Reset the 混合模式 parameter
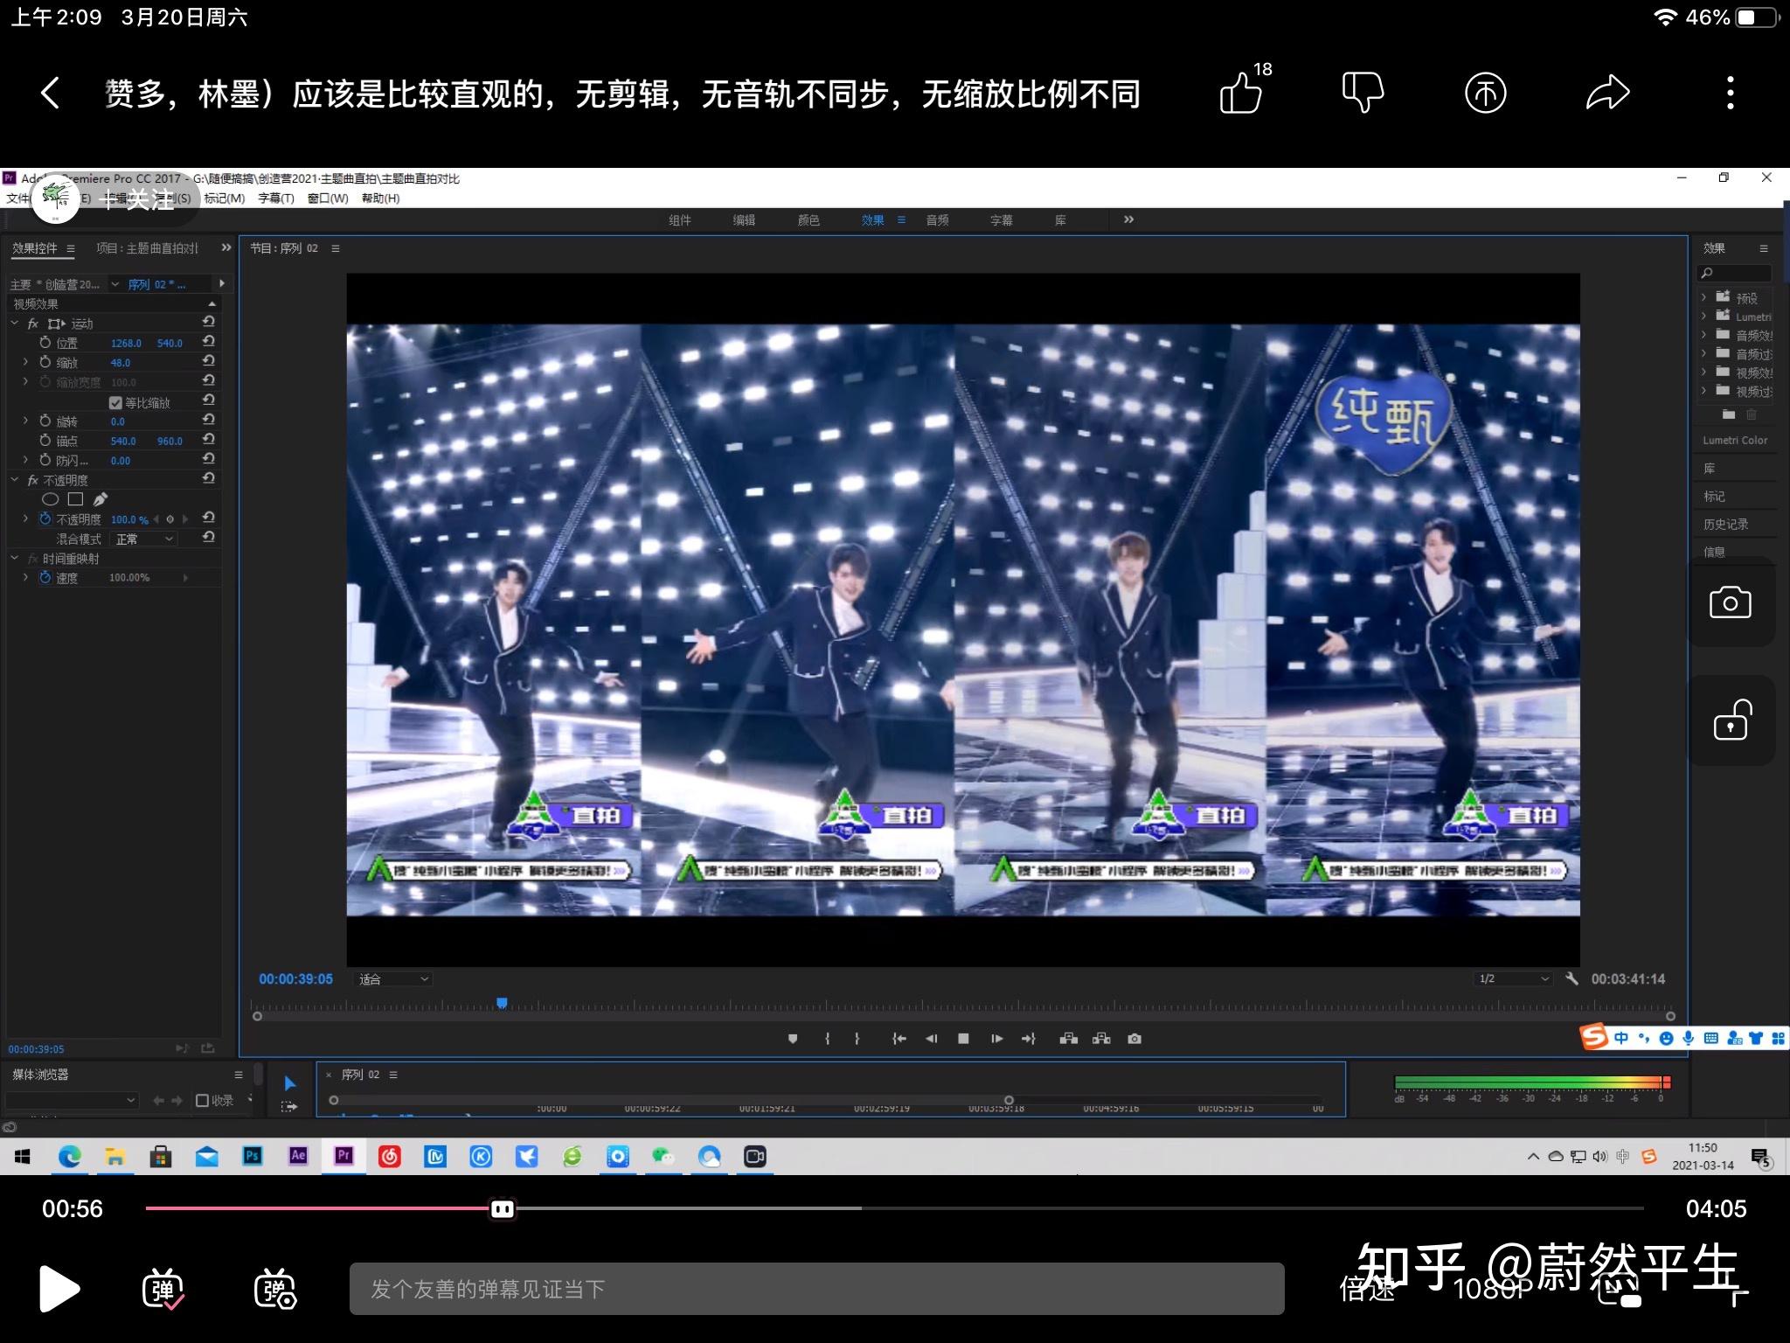 click(209, 538)
